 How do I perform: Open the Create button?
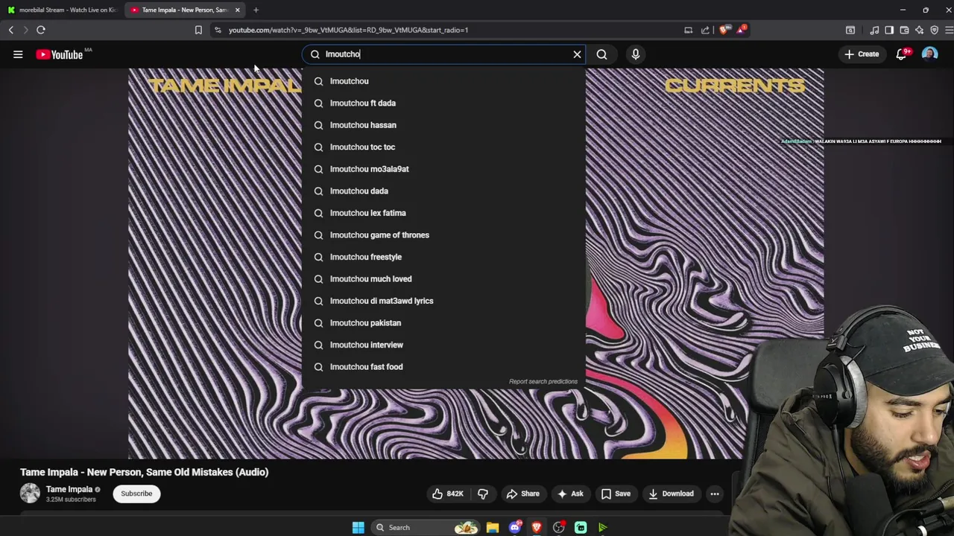pyautogui.click(x=862, y=54)
